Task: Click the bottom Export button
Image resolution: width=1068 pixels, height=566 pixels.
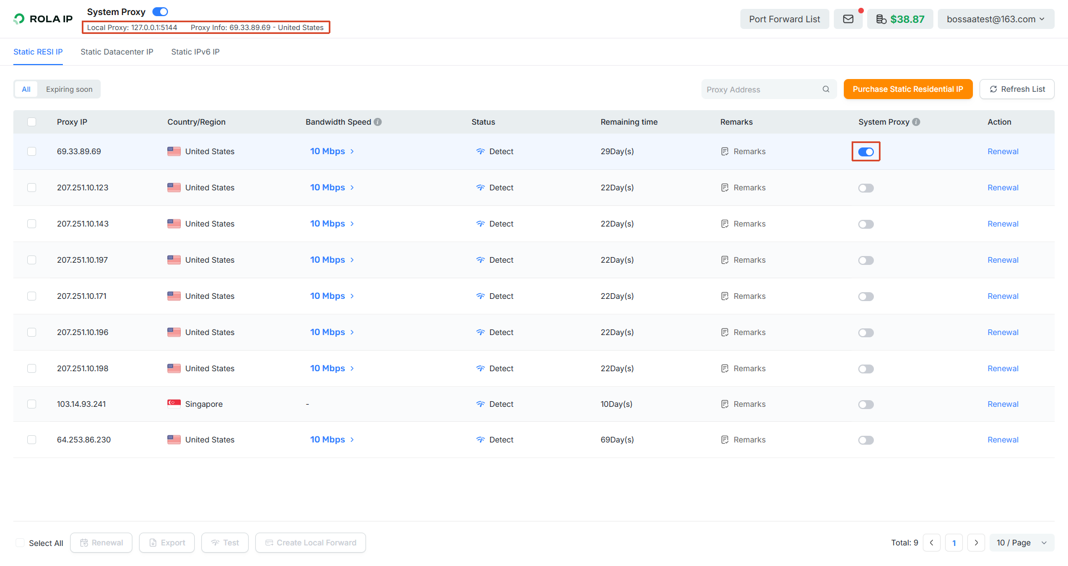Action: click(x=167, y=543)
